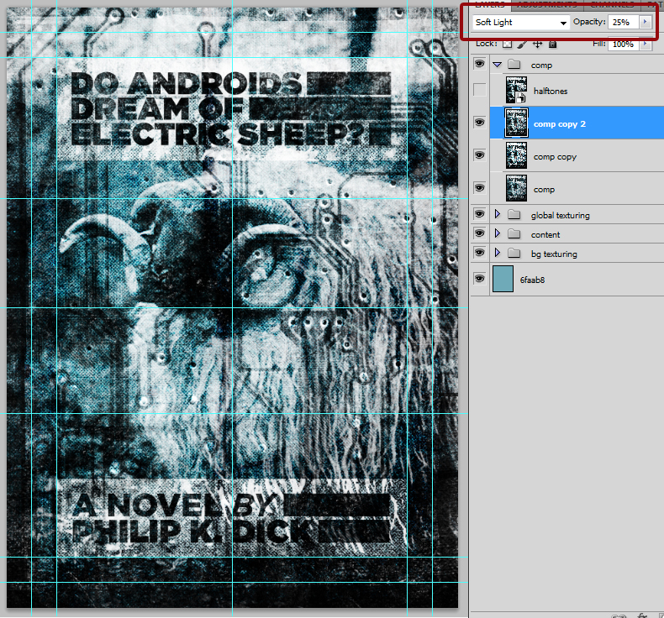664x618 pixels.
Task: Select the comp copy 2 layer name
Action: pyautogui.click(x=560, y=124)
